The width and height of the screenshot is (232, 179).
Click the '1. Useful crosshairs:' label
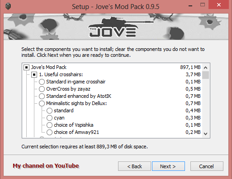(61, 74)
